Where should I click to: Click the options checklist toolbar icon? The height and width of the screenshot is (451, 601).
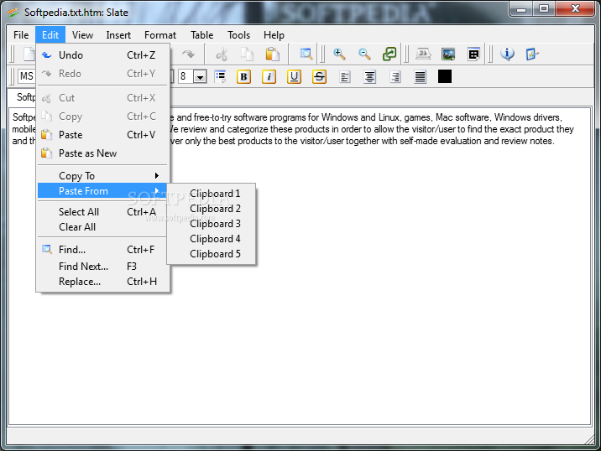coord(532,54)
